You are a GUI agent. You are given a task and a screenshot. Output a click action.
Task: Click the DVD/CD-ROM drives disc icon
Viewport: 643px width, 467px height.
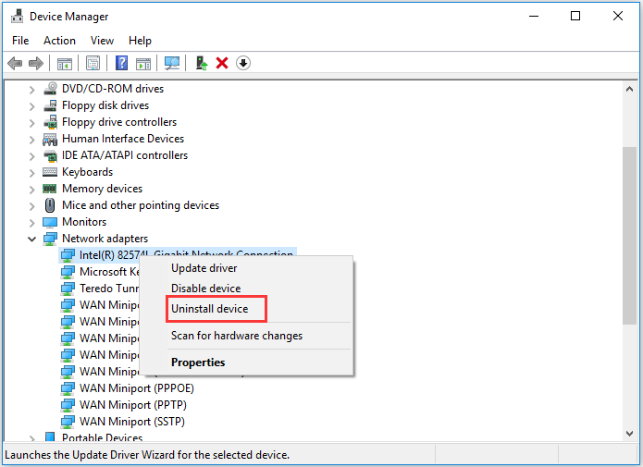tap(50, 88)
